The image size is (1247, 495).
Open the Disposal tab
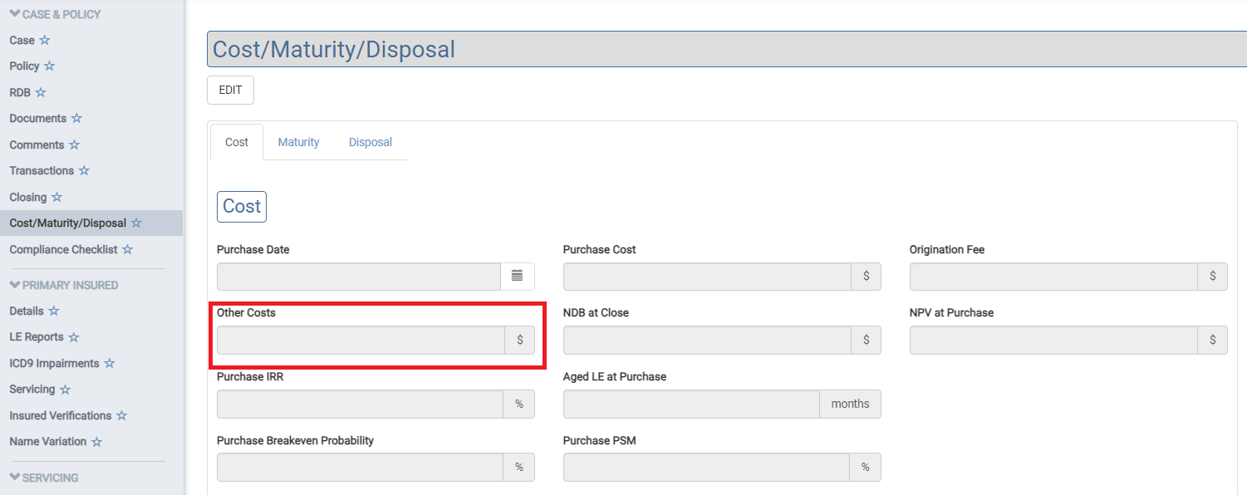click(x=371, y=142)
